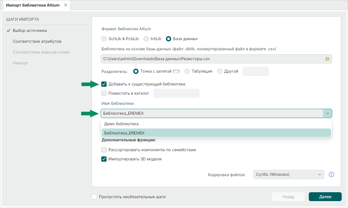This screenshot has height=208, width=348.
Task: Open the Кодировка файлов dropdown
Action: tap(289, 174)
